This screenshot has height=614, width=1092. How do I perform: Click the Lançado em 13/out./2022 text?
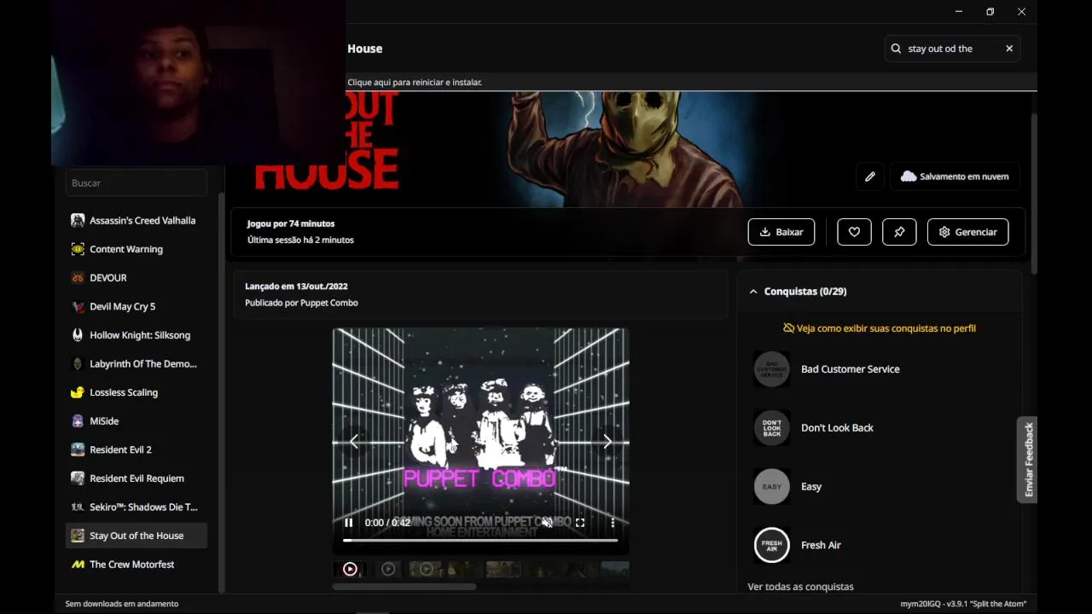296,287
